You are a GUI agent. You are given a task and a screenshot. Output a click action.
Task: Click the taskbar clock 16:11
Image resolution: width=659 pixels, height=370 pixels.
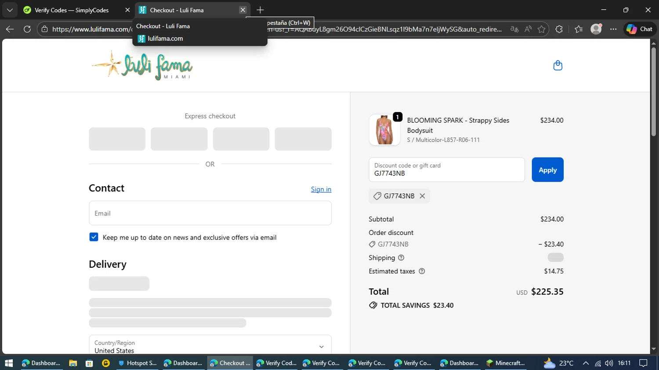pos(624,363)
